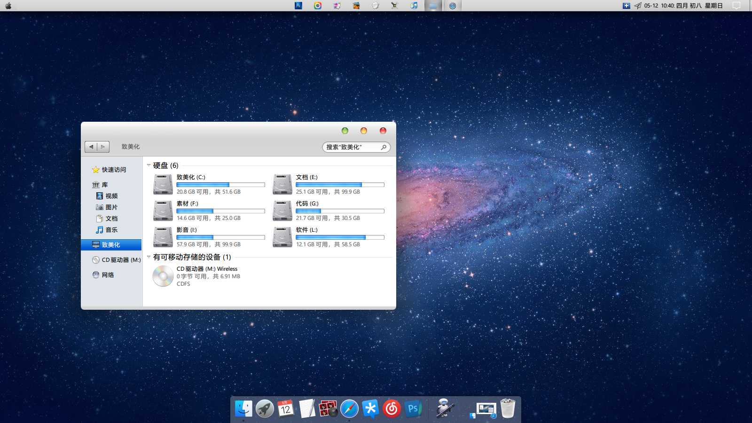The image size is (752, 423).
Task: Launch Photo Booth from the dock
Action: [x=328, y=408]
